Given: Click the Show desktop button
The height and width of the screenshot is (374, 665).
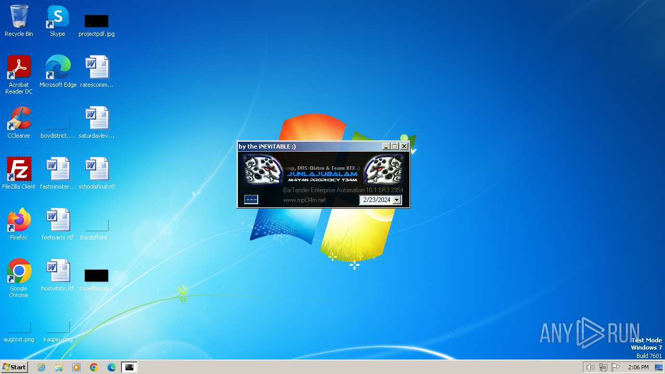Looking at the screenshot, I should click(659, 367).
